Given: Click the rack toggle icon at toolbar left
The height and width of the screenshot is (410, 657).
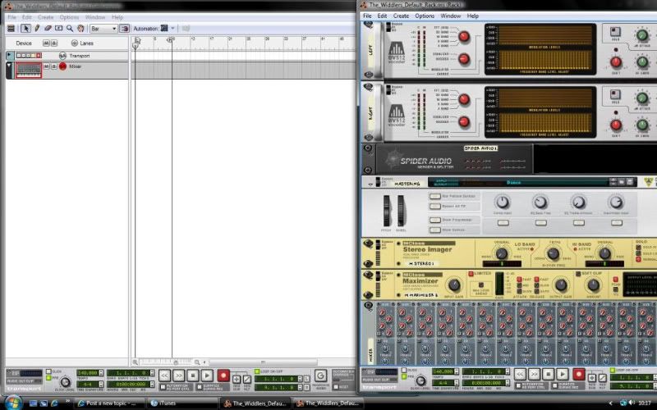Looking at the screenshot, I should pyautogui.click(x=11, y=29).
